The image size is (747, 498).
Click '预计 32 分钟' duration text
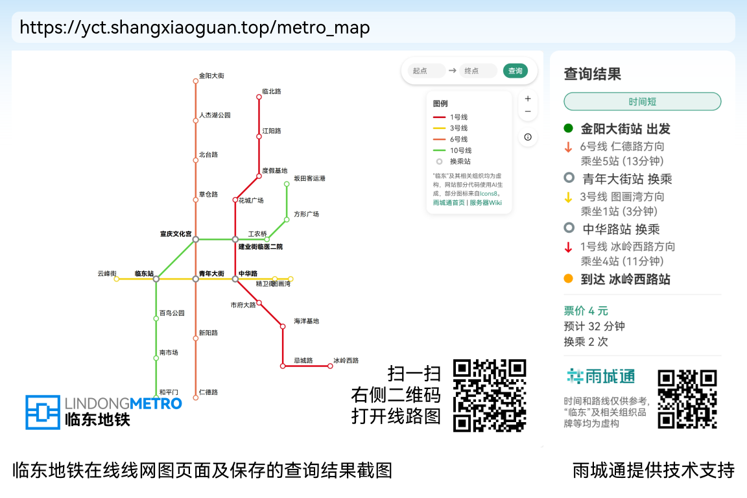[594, 326]
